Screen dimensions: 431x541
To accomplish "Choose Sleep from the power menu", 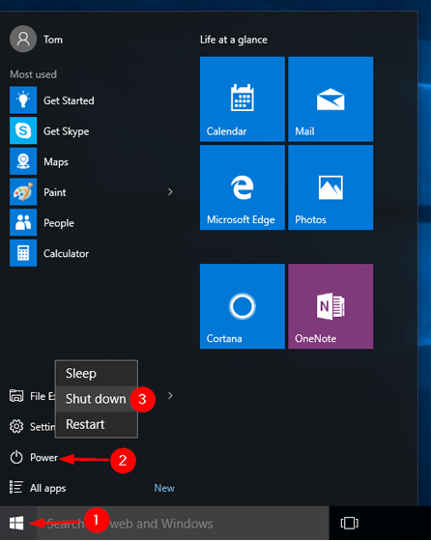I will [x=97, y=373].
